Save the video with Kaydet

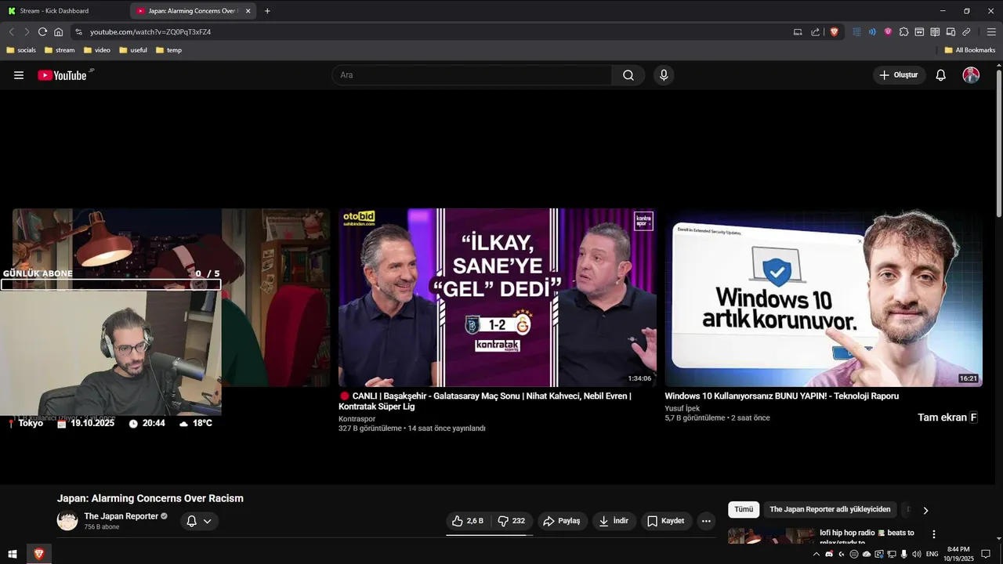coord(666,521)
